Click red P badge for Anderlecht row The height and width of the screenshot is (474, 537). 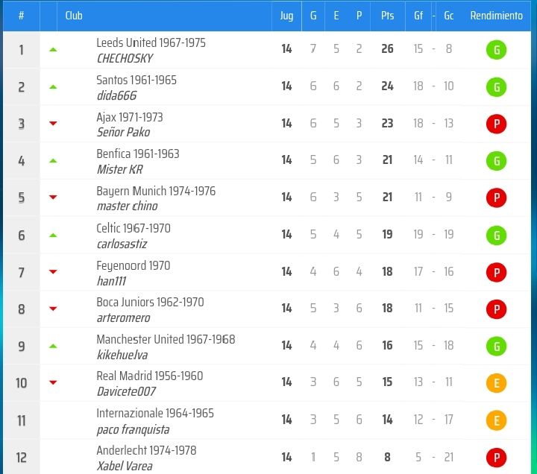click(496, 458)
